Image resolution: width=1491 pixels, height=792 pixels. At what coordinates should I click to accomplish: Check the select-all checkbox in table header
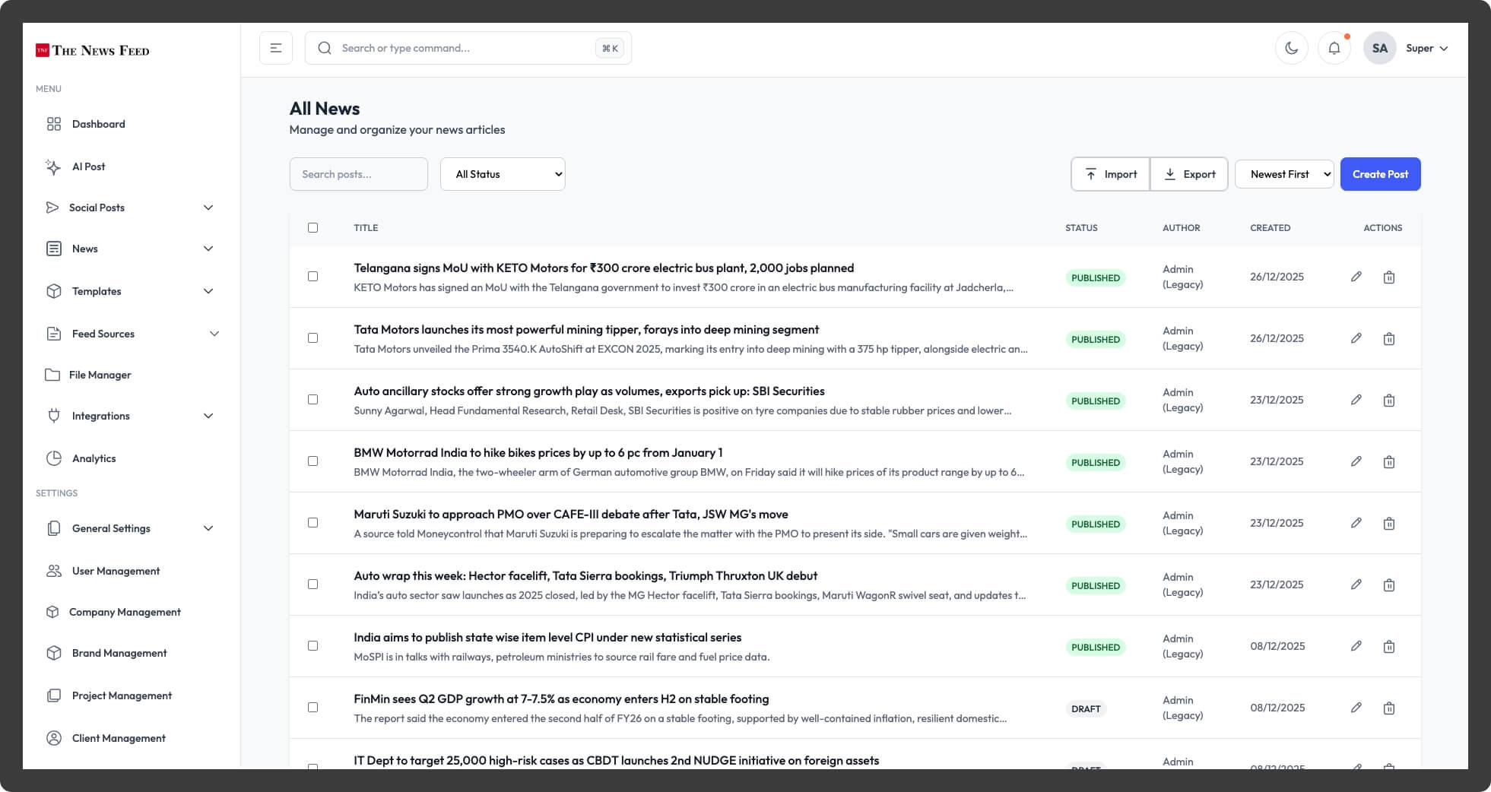313,227
